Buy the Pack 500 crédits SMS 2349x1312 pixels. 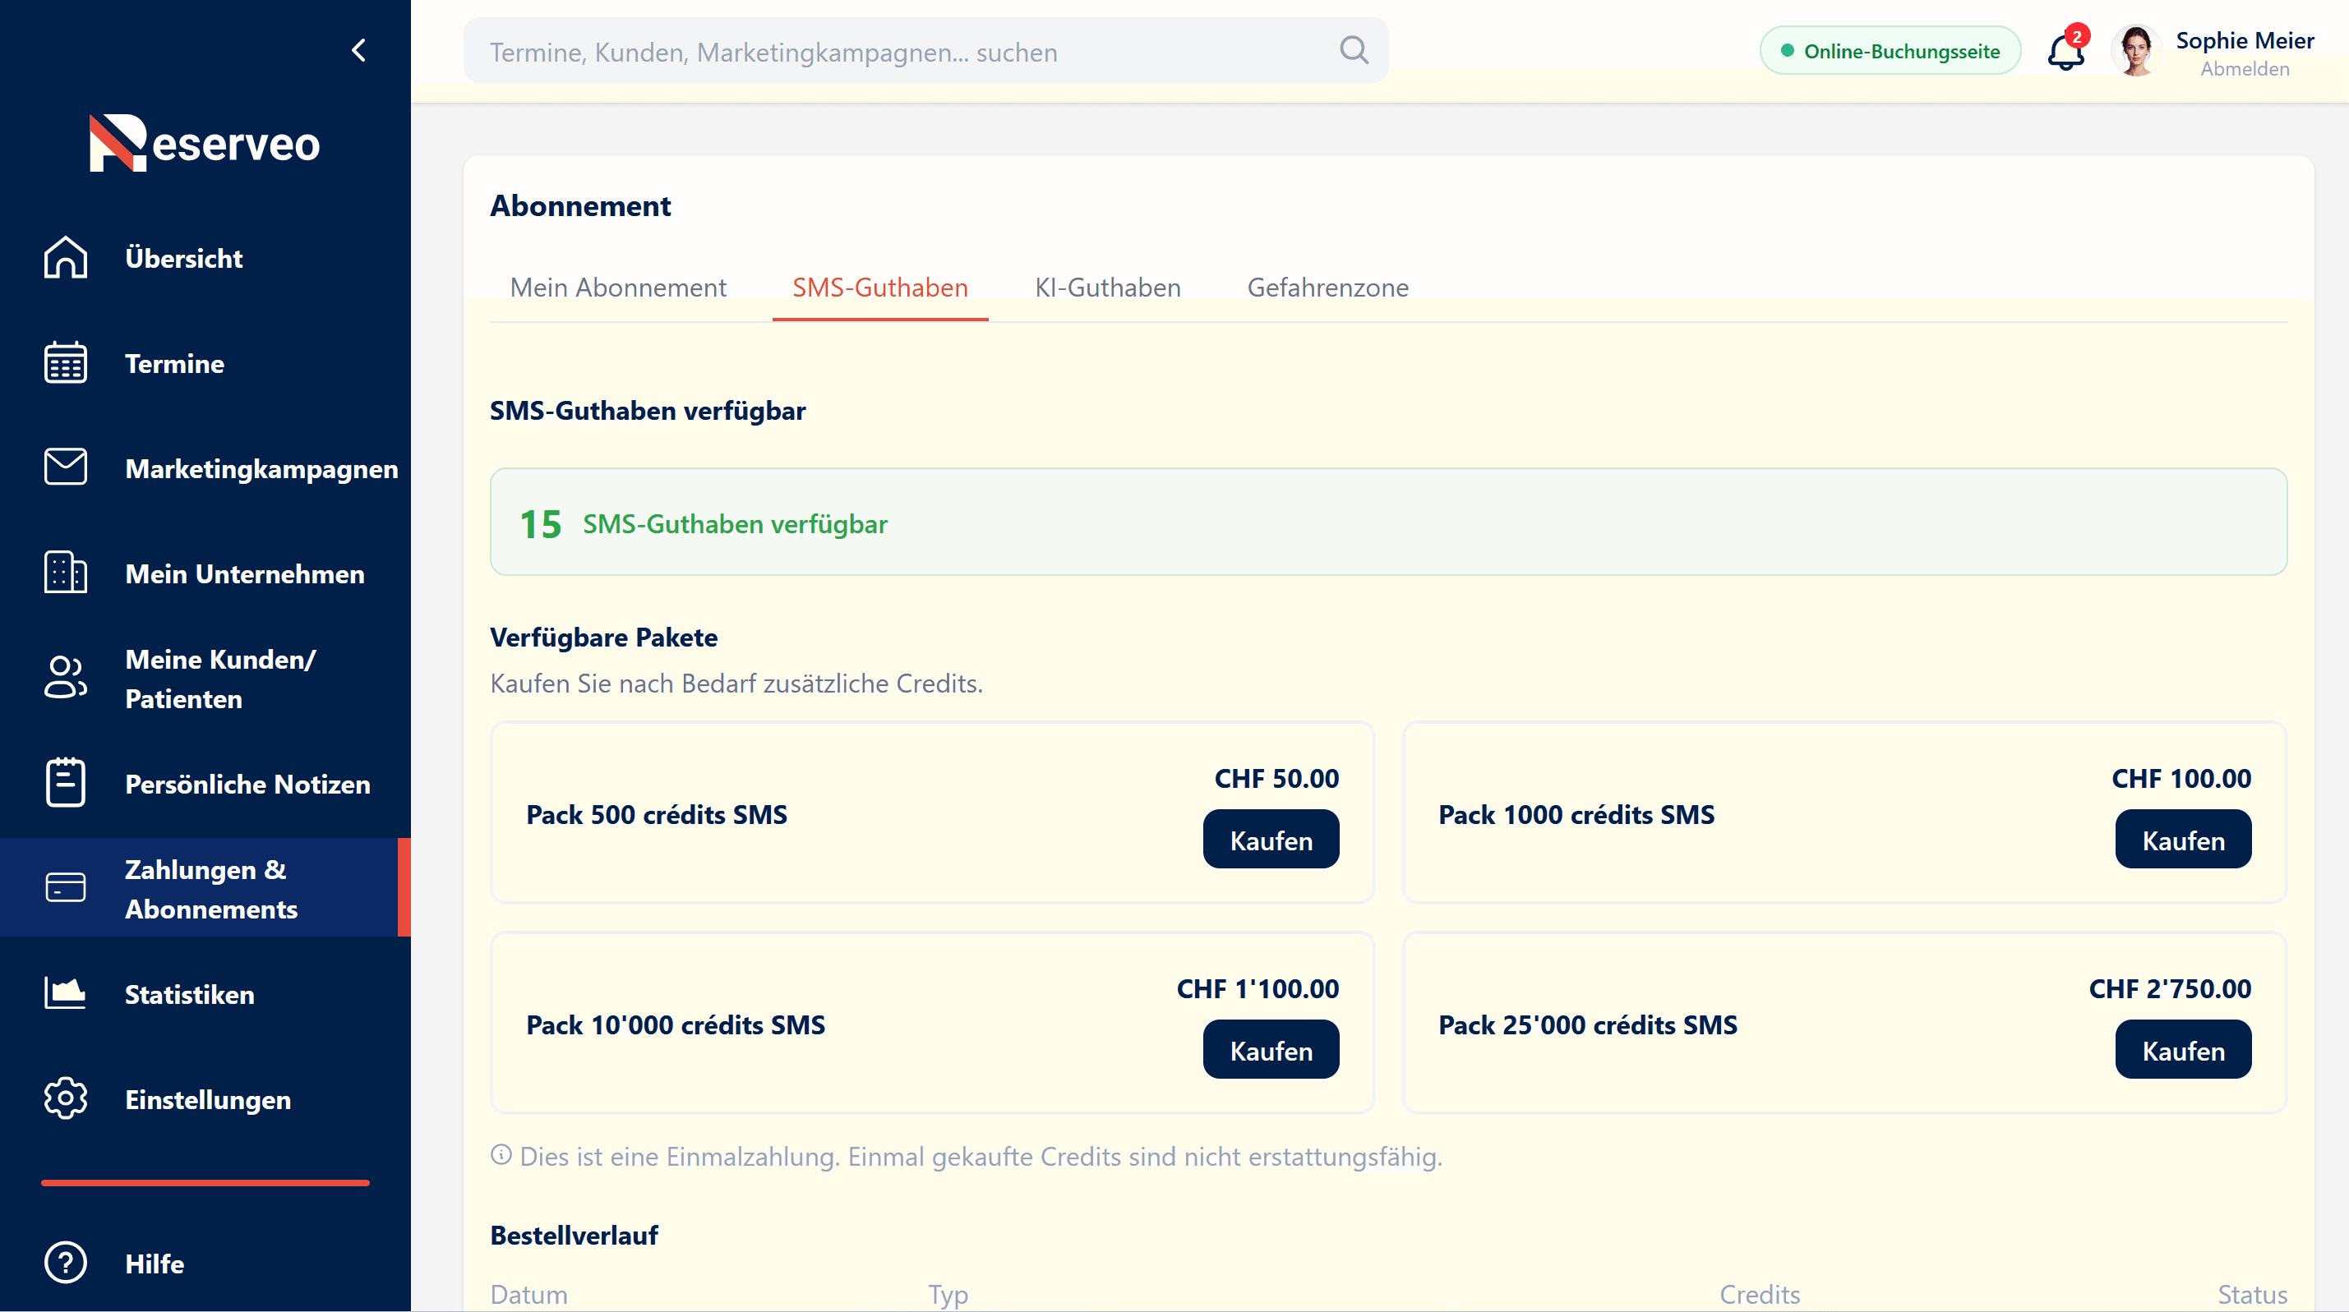[1271, 840]
